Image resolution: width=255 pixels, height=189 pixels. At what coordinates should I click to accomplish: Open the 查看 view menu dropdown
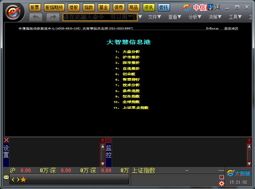175,17
